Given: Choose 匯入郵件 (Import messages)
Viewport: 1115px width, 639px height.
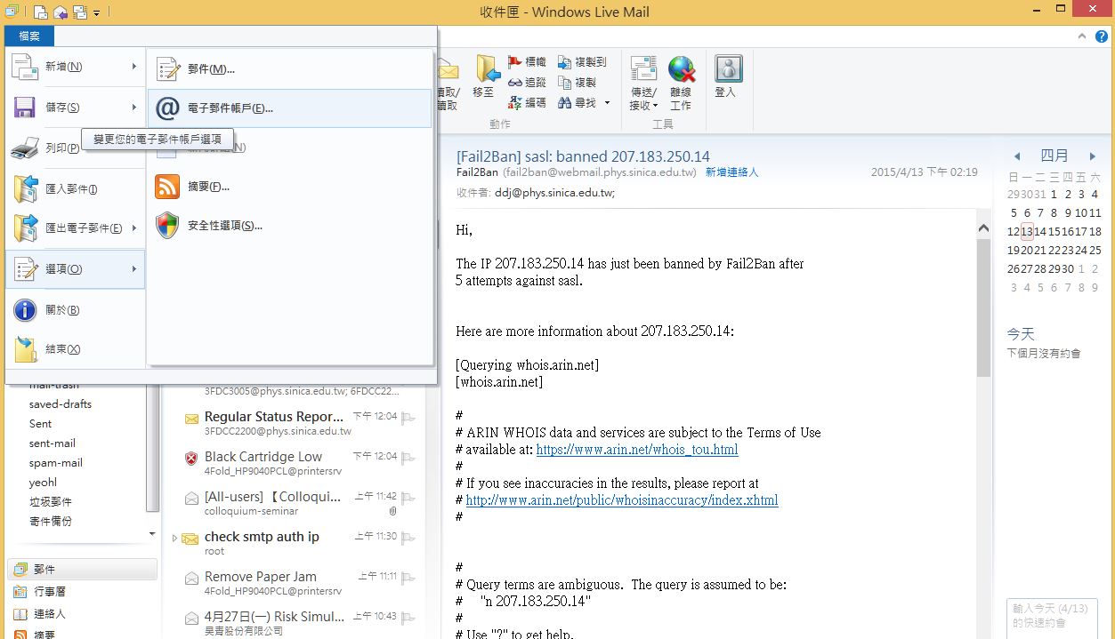Looking at the screenshot, I should point(76,189).
